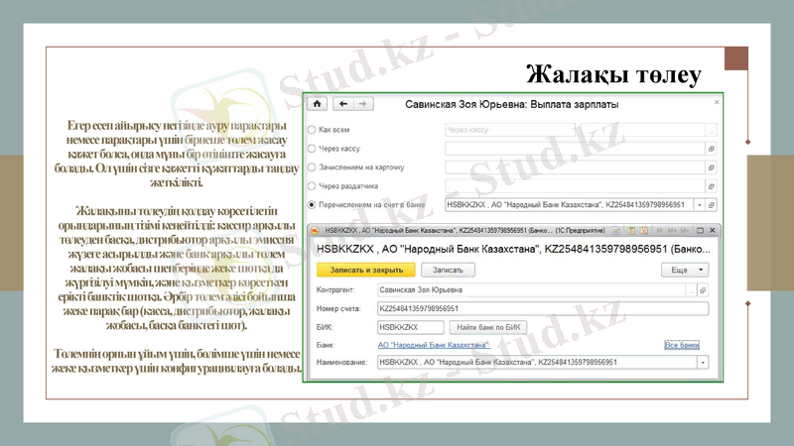
Task: Open the linked item beside Зачислением на карточку field
Action: [x=712, y=167]
